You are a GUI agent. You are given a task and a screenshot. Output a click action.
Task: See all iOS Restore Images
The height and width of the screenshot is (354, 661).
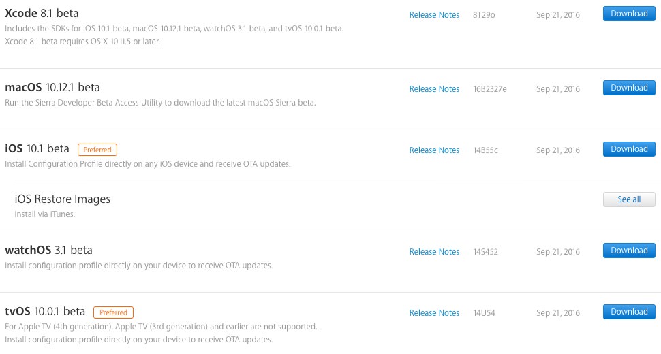pos(628,199)
